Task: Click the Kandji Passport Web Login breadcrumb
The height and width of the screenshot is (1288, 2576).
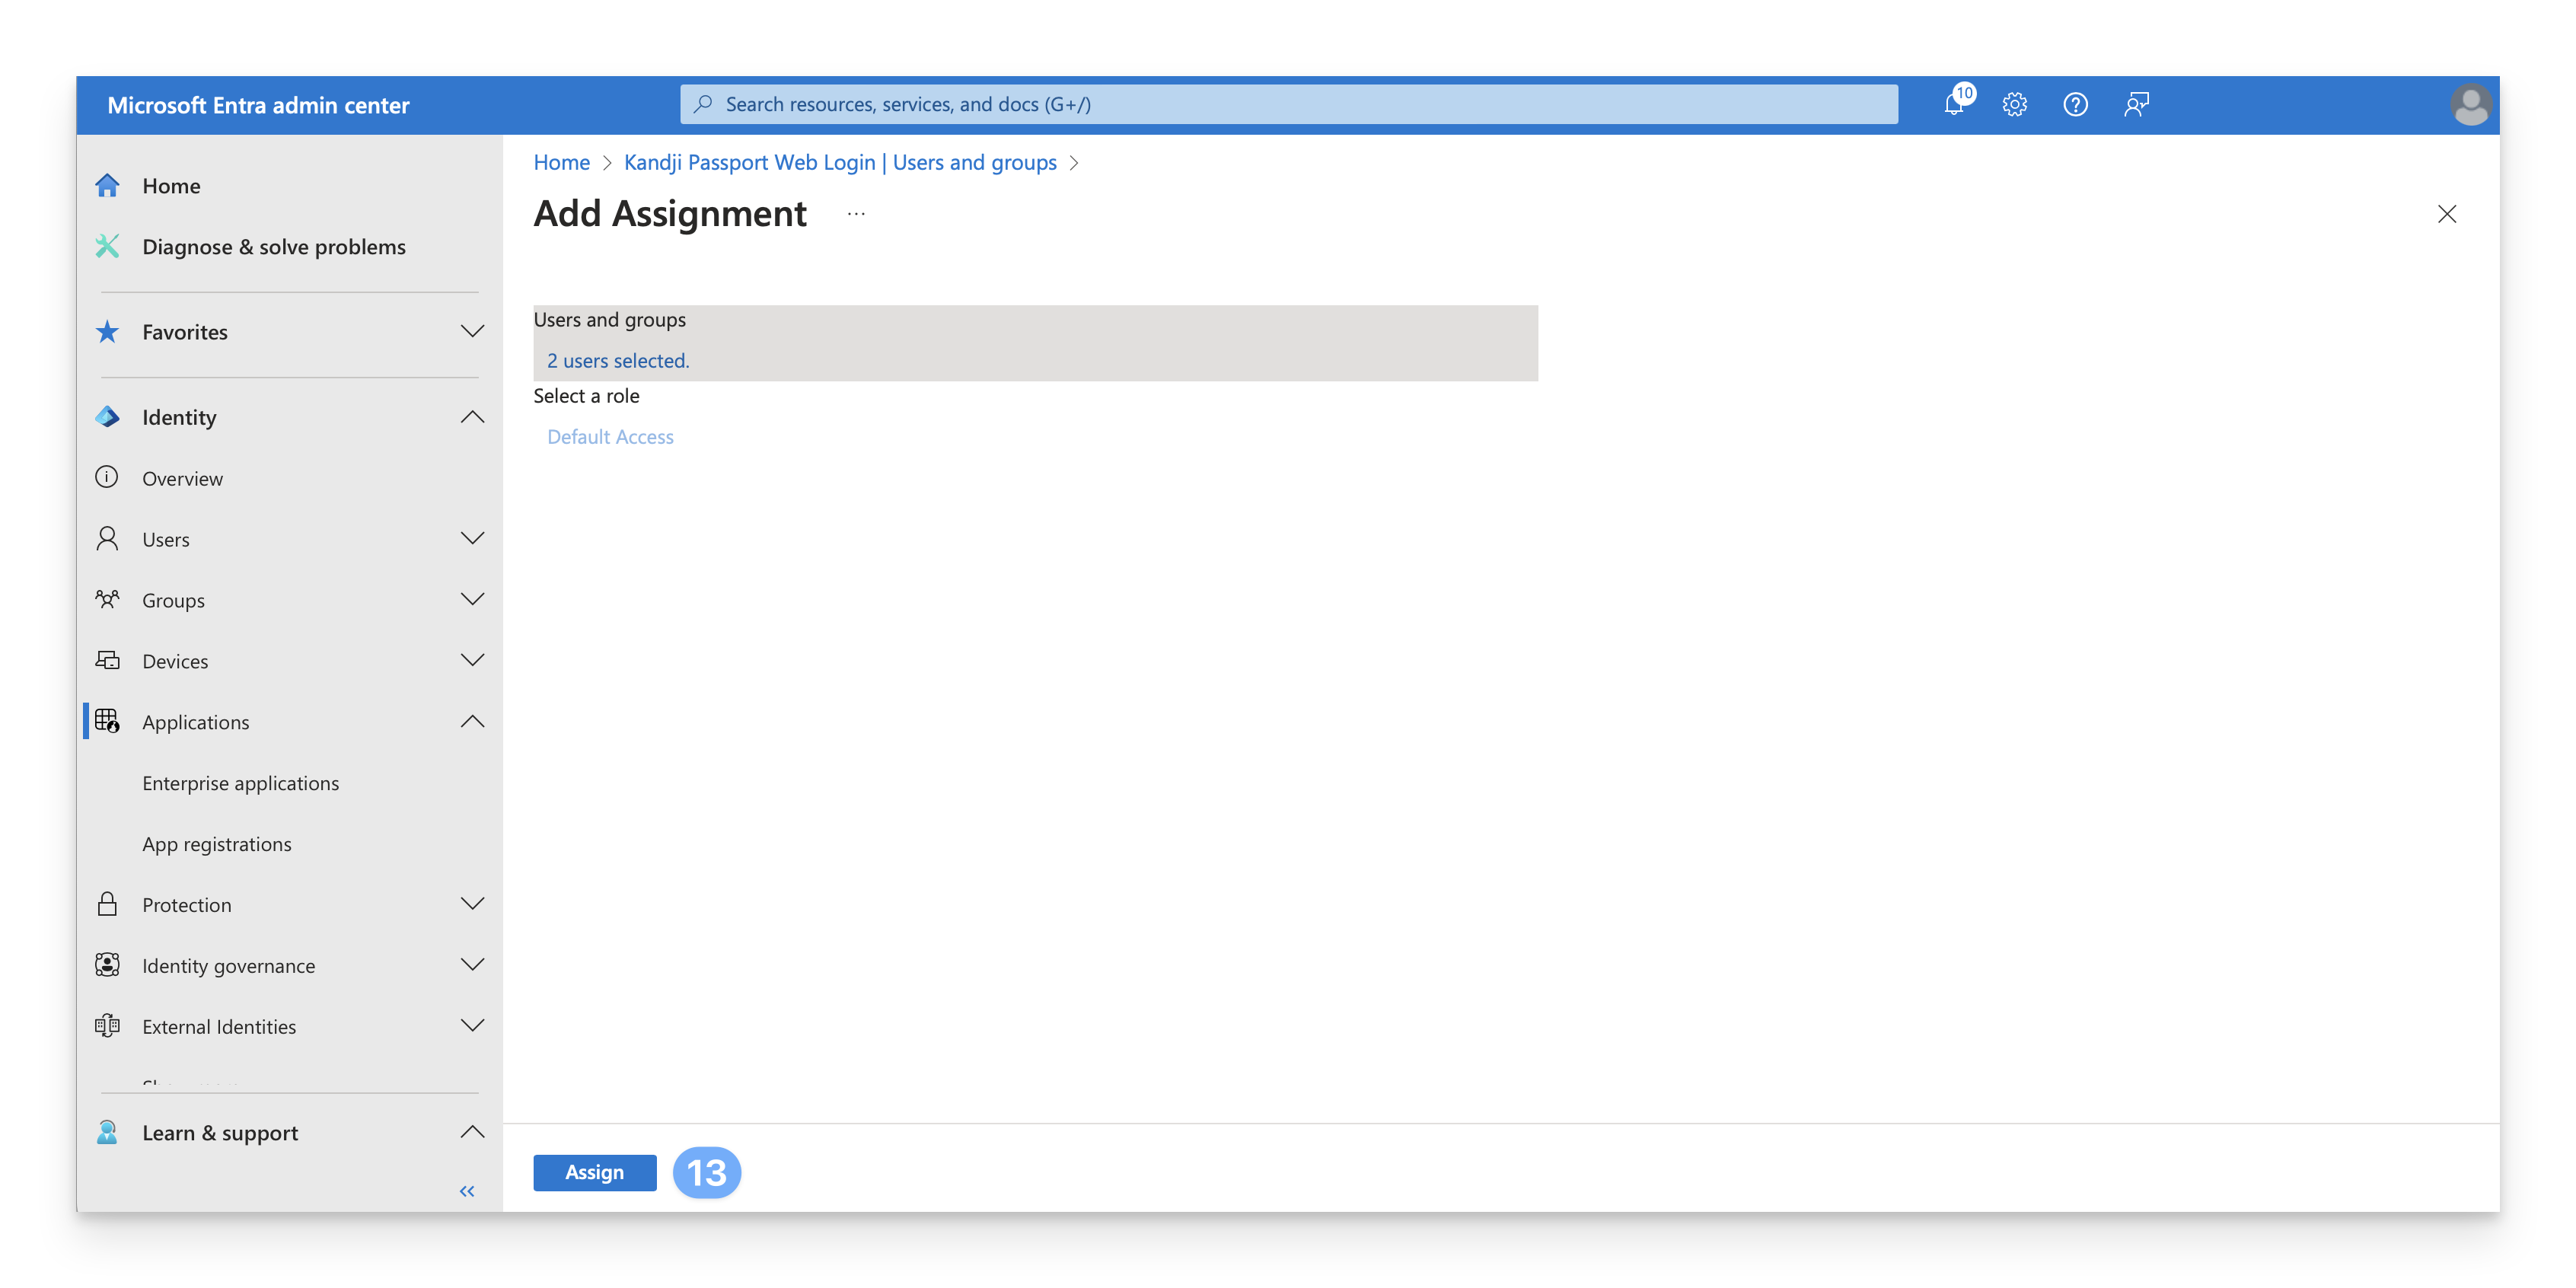Action: click(839, 162)
